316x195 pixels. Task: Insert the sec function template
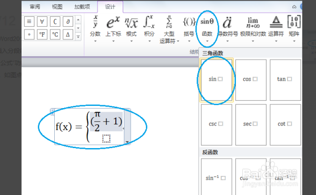point(251,124)
